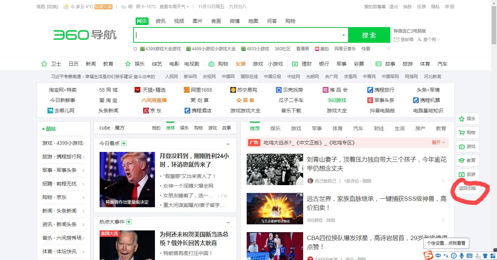Click the 故事 book icon in nav bar

pos(378,64)
